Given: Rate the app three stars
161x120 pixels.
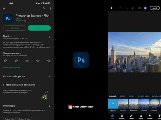Looking at the screenshot, I should pos(27,61).
